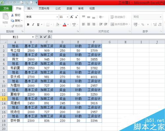The width and height of the screenshot is (165, 131).
Task: Apply the fill color bucket
Action: coord(57,24)
